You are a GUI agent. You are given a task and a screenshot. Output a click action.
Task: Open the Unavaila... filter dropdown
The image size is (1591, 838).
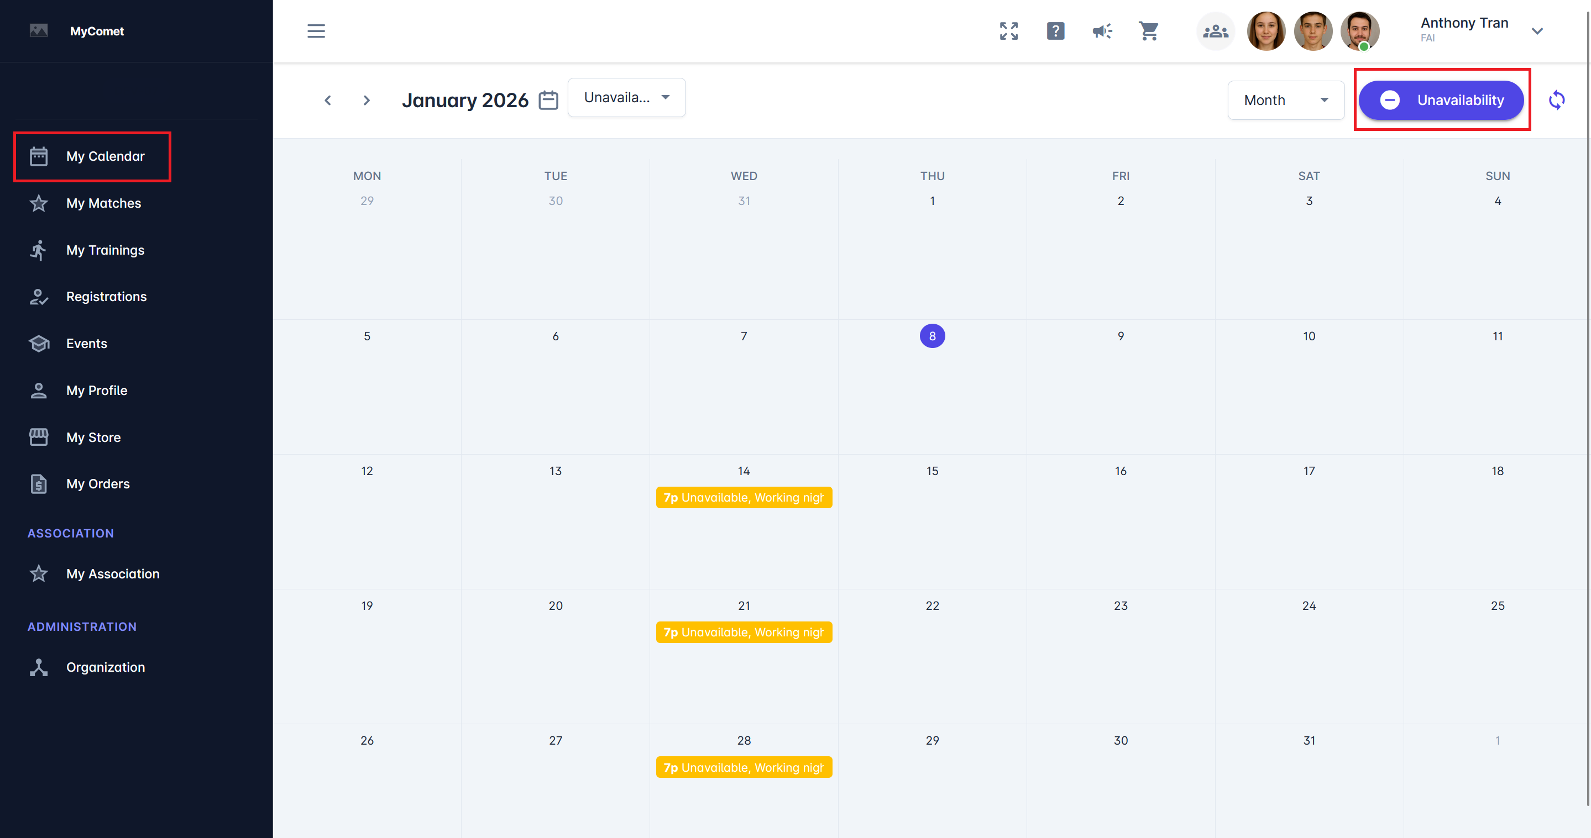click(x=626, y=97)
